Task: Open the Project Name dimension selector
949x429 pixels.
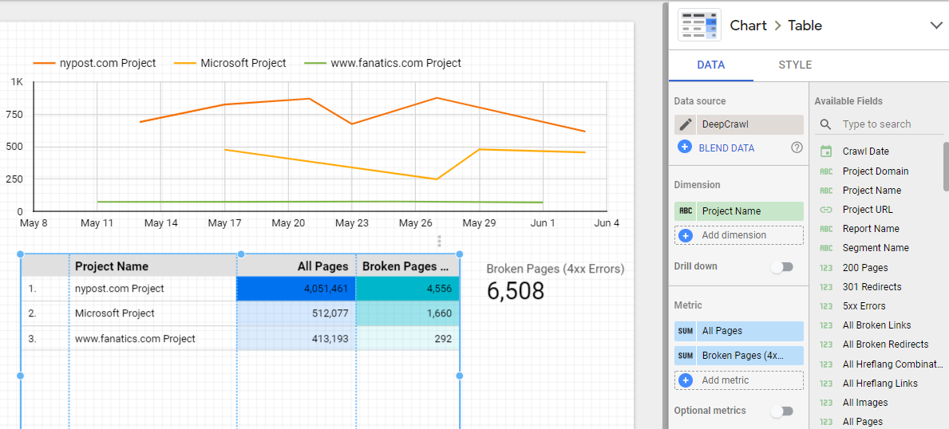Action: click(749, 211)
